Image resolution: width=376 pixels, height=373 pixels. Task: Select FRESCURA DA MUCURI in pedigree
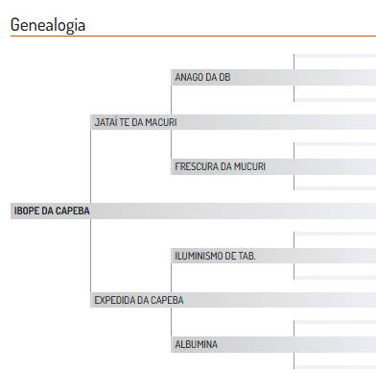(273, 166)
